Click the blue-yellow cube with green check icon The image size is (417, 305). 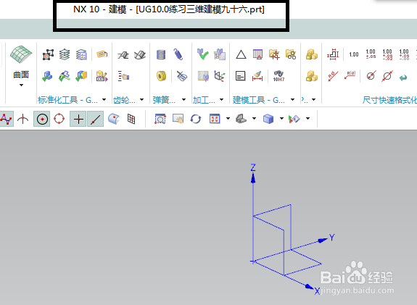pos(81,77)
